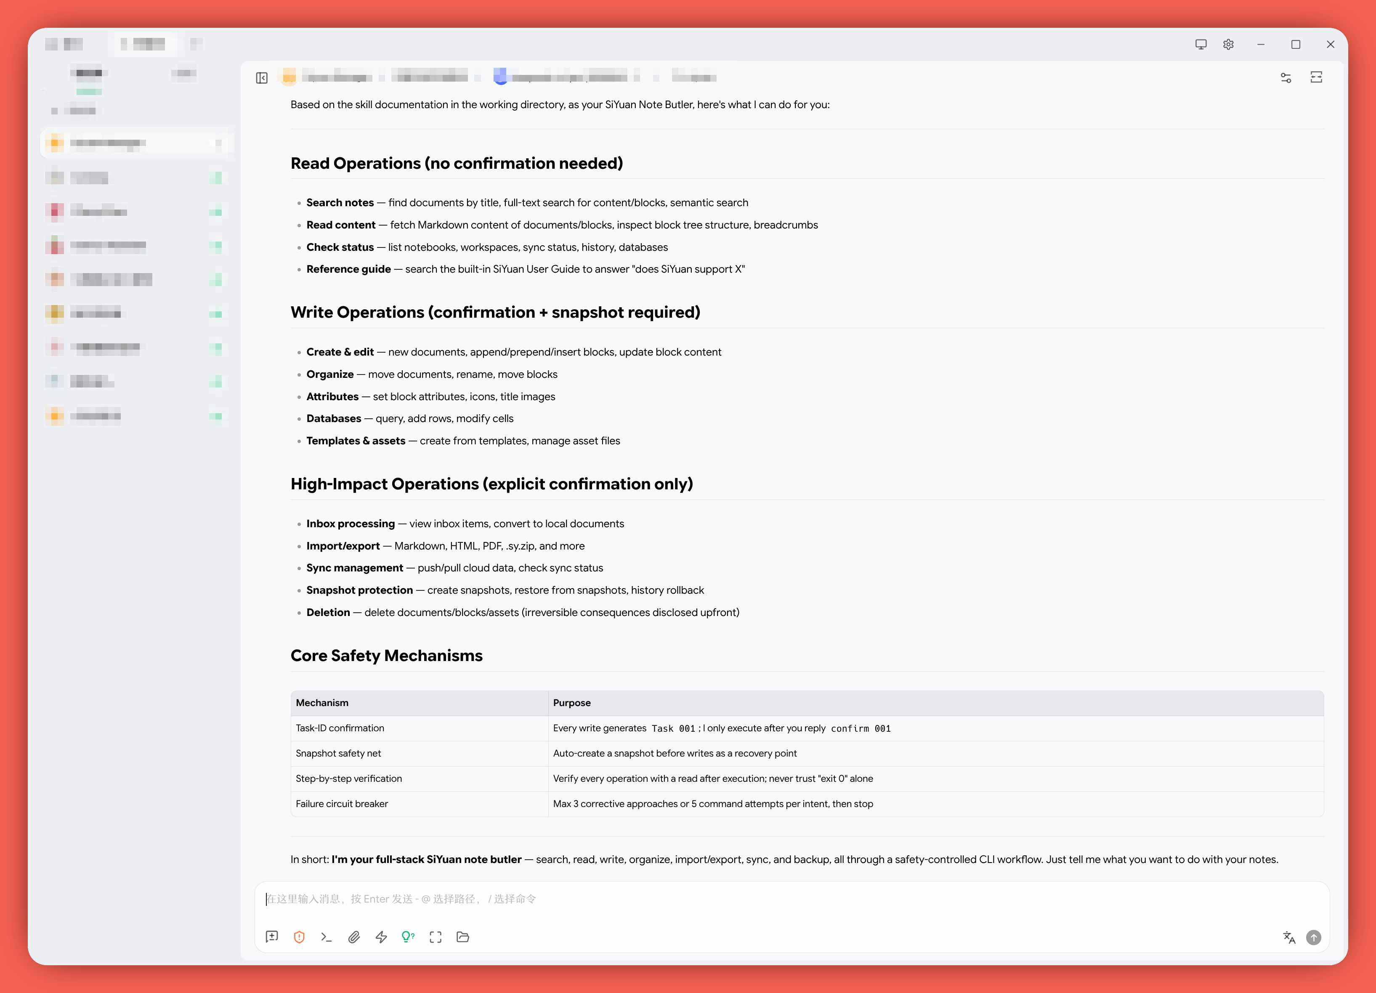The image size is (1376, 993).
Task: Minimize the application window
Action: click(1261, 44)
